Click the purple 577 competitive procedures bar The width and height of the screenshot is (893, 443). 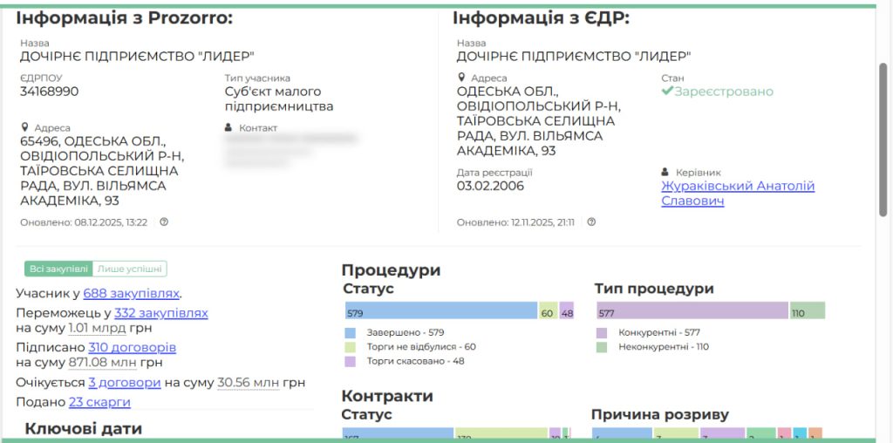click(692, 311)
